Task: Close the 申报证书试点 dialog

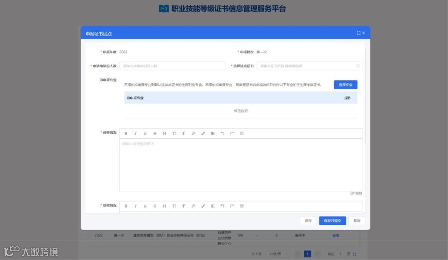Action: [x=363, y=33]
